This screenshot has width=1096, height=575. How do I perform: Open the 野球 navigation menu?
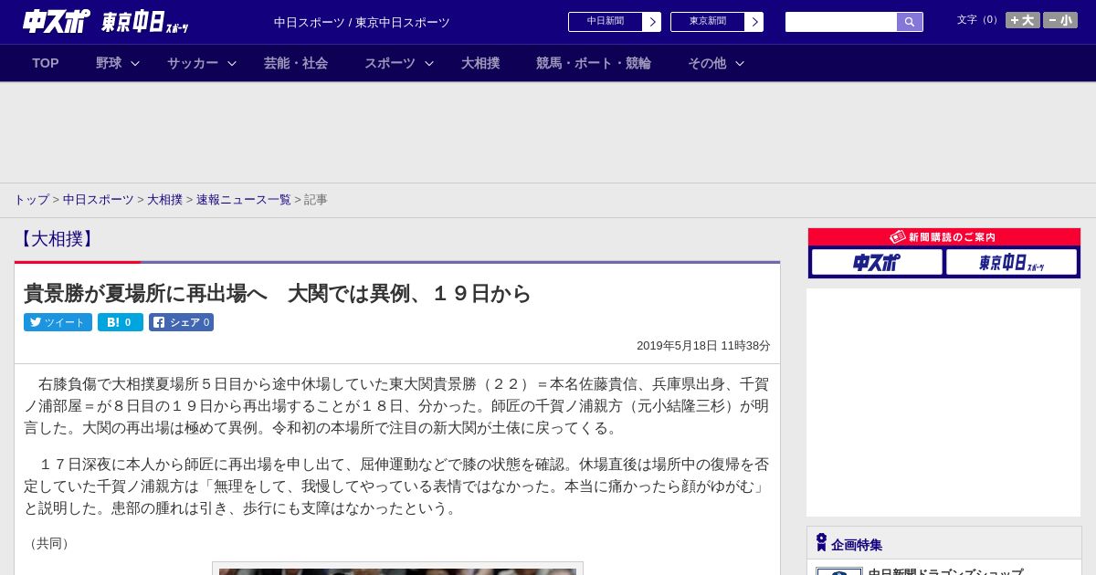pos(109,63)
